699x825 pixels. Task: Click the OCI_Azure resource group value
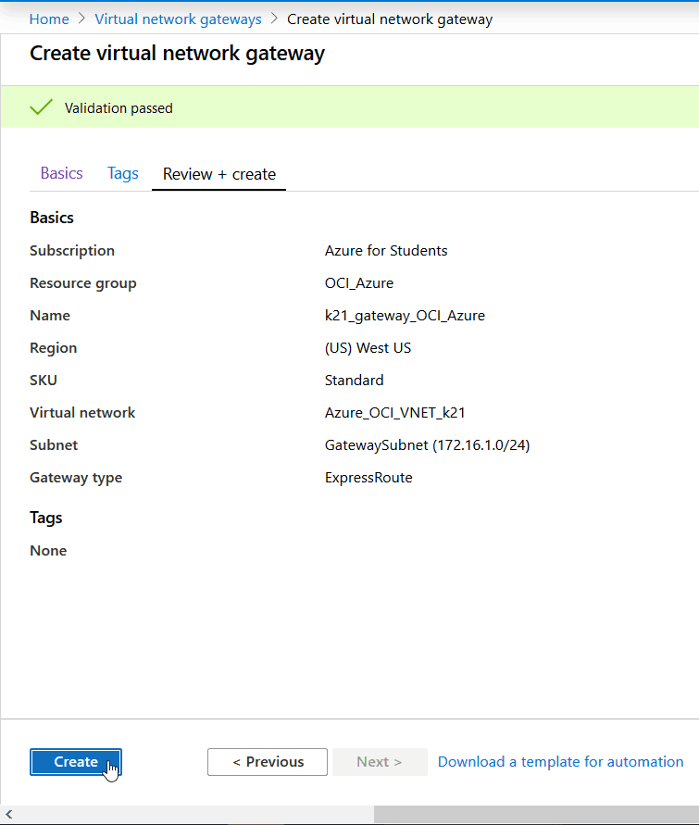click(x=359, y=282)
